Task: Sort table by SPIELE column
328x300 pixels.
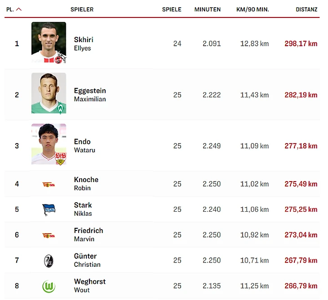Action: pyautogui.click(x=172, y=9)
